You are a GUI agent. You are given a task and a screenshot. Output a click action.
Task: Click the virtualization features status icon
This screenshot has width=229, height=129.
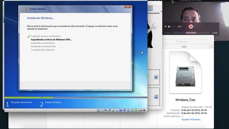[128, 110]
